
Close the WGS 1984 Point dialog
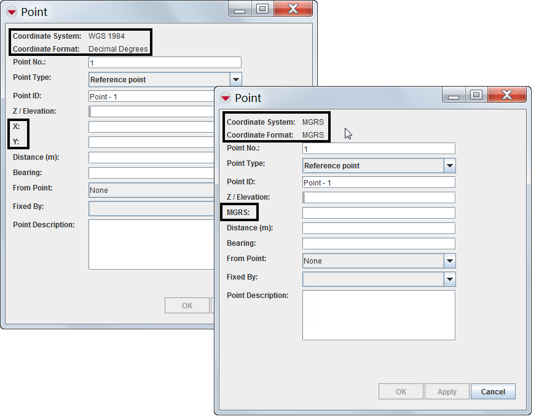(x=293, y=9)
